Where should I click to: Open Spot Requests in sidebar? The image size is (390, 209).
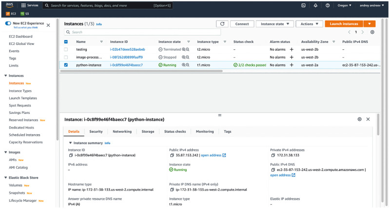pos(20,105)
